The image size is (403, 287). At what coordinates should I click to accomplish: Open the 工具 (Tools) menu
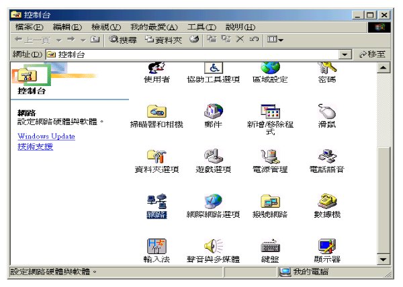click(201, 27)
